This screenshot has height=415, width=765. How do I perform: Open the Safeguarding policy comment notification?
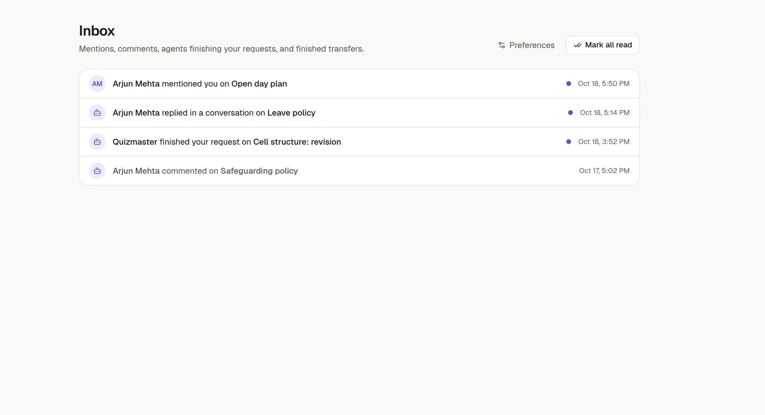pos(359,171)
